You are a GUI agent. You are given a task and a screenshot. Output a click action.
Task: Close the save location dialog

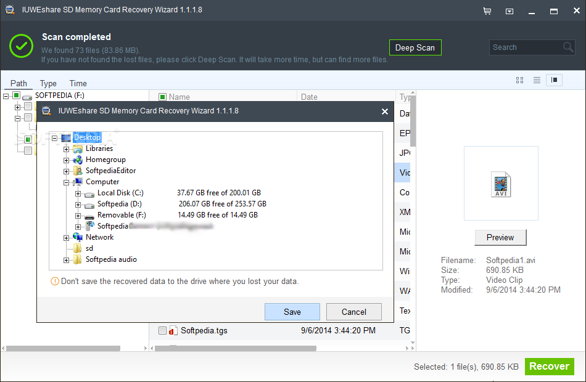[384, 112]
